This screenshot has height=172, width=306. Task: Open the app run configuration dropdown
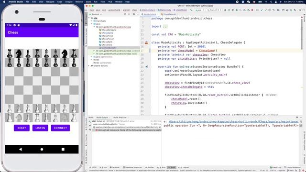pos(200,10)
